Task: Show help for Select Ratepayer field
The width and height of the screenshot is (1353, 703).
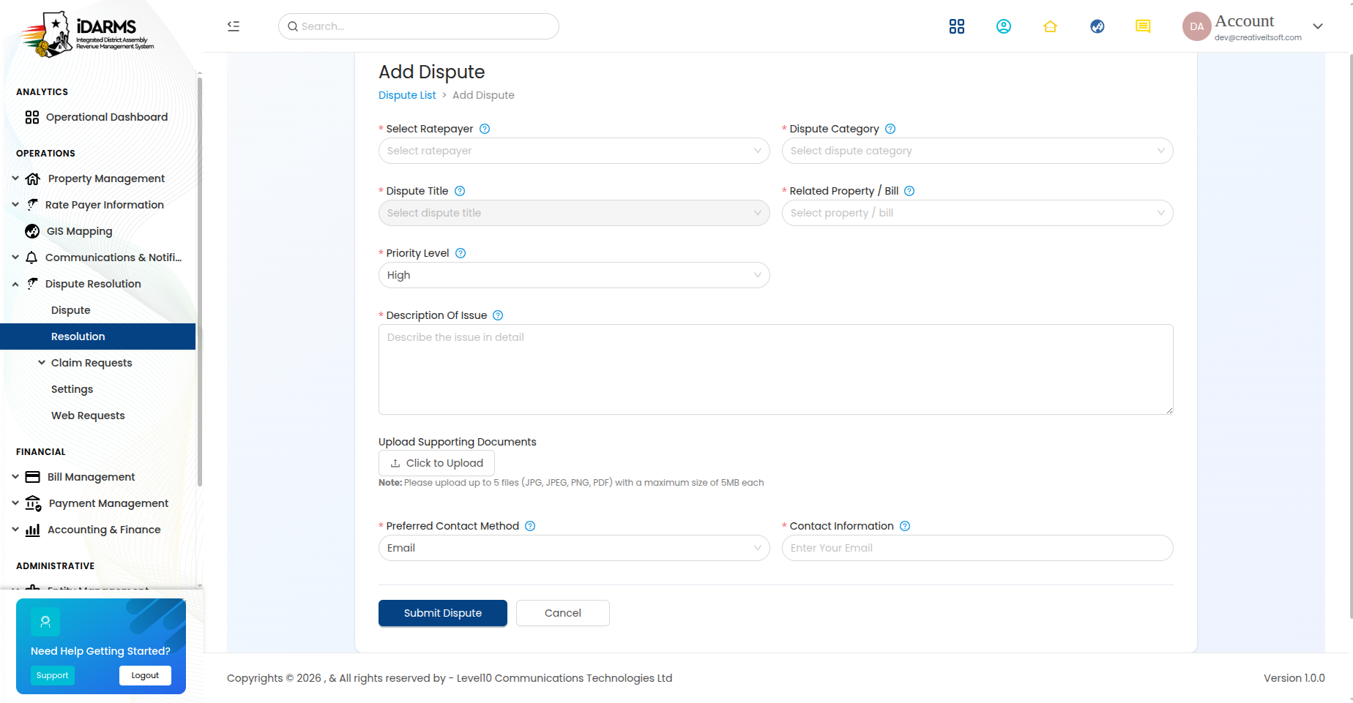Action: pos(485,129)
